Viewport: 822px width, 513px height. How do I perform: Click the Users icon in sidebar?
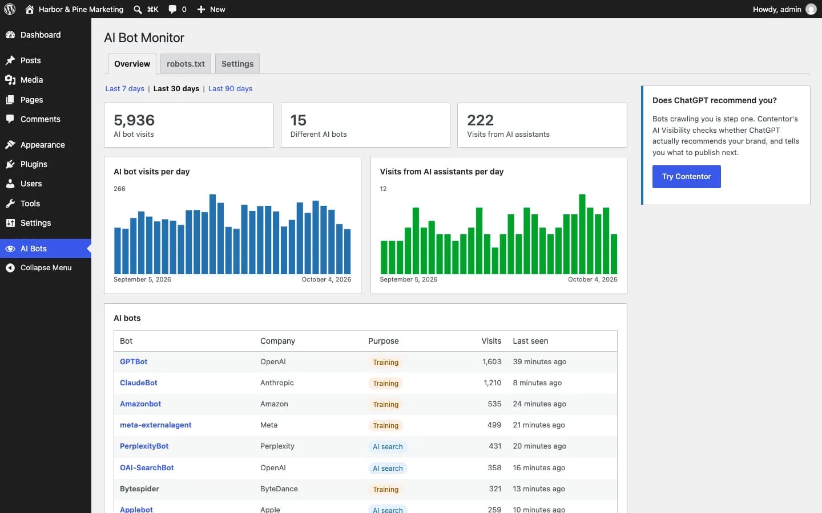(x=10, y=184)
